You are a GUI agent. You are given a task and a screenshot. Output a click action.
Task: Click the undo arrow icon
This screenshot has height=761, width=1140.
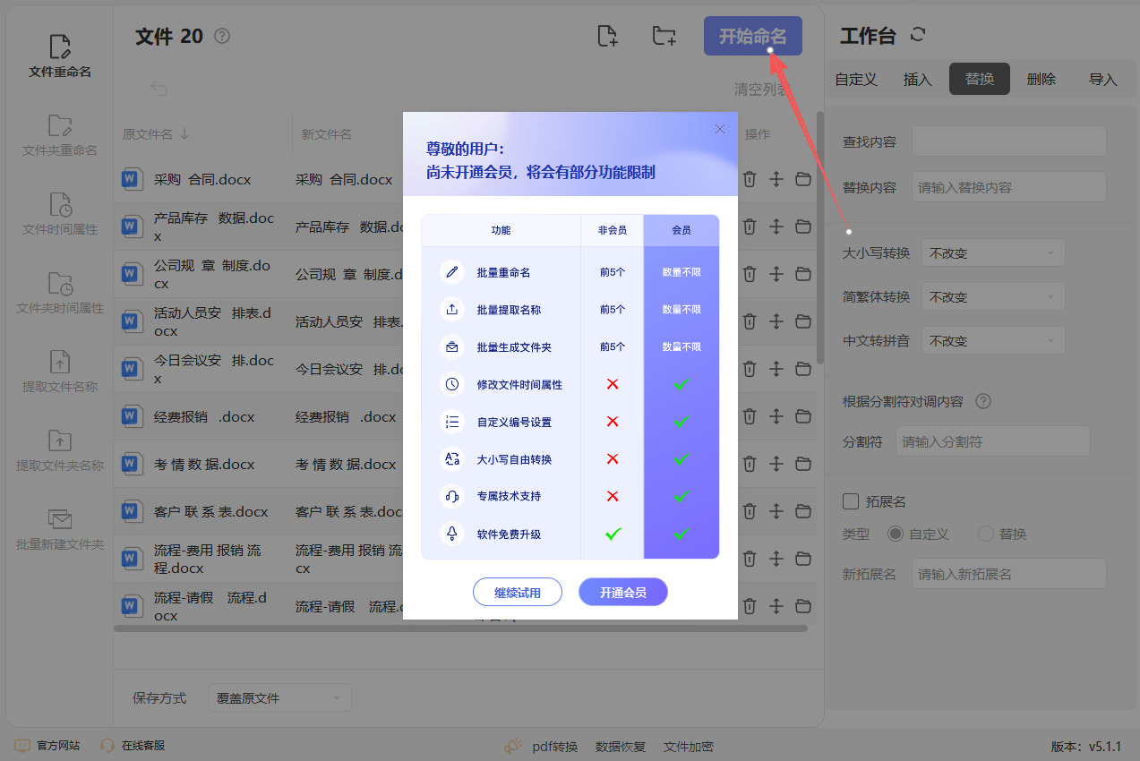tap(159, 89)
